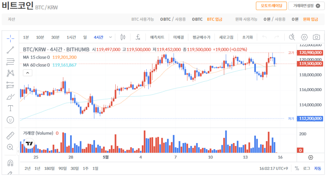Viewport: 326px width, 176px height.
Task: Click the BTC 입금 deposit link
Action: pos(215,19)
